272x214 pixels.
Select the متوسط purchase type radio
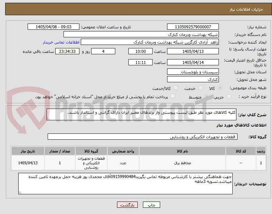coord(206,96)
